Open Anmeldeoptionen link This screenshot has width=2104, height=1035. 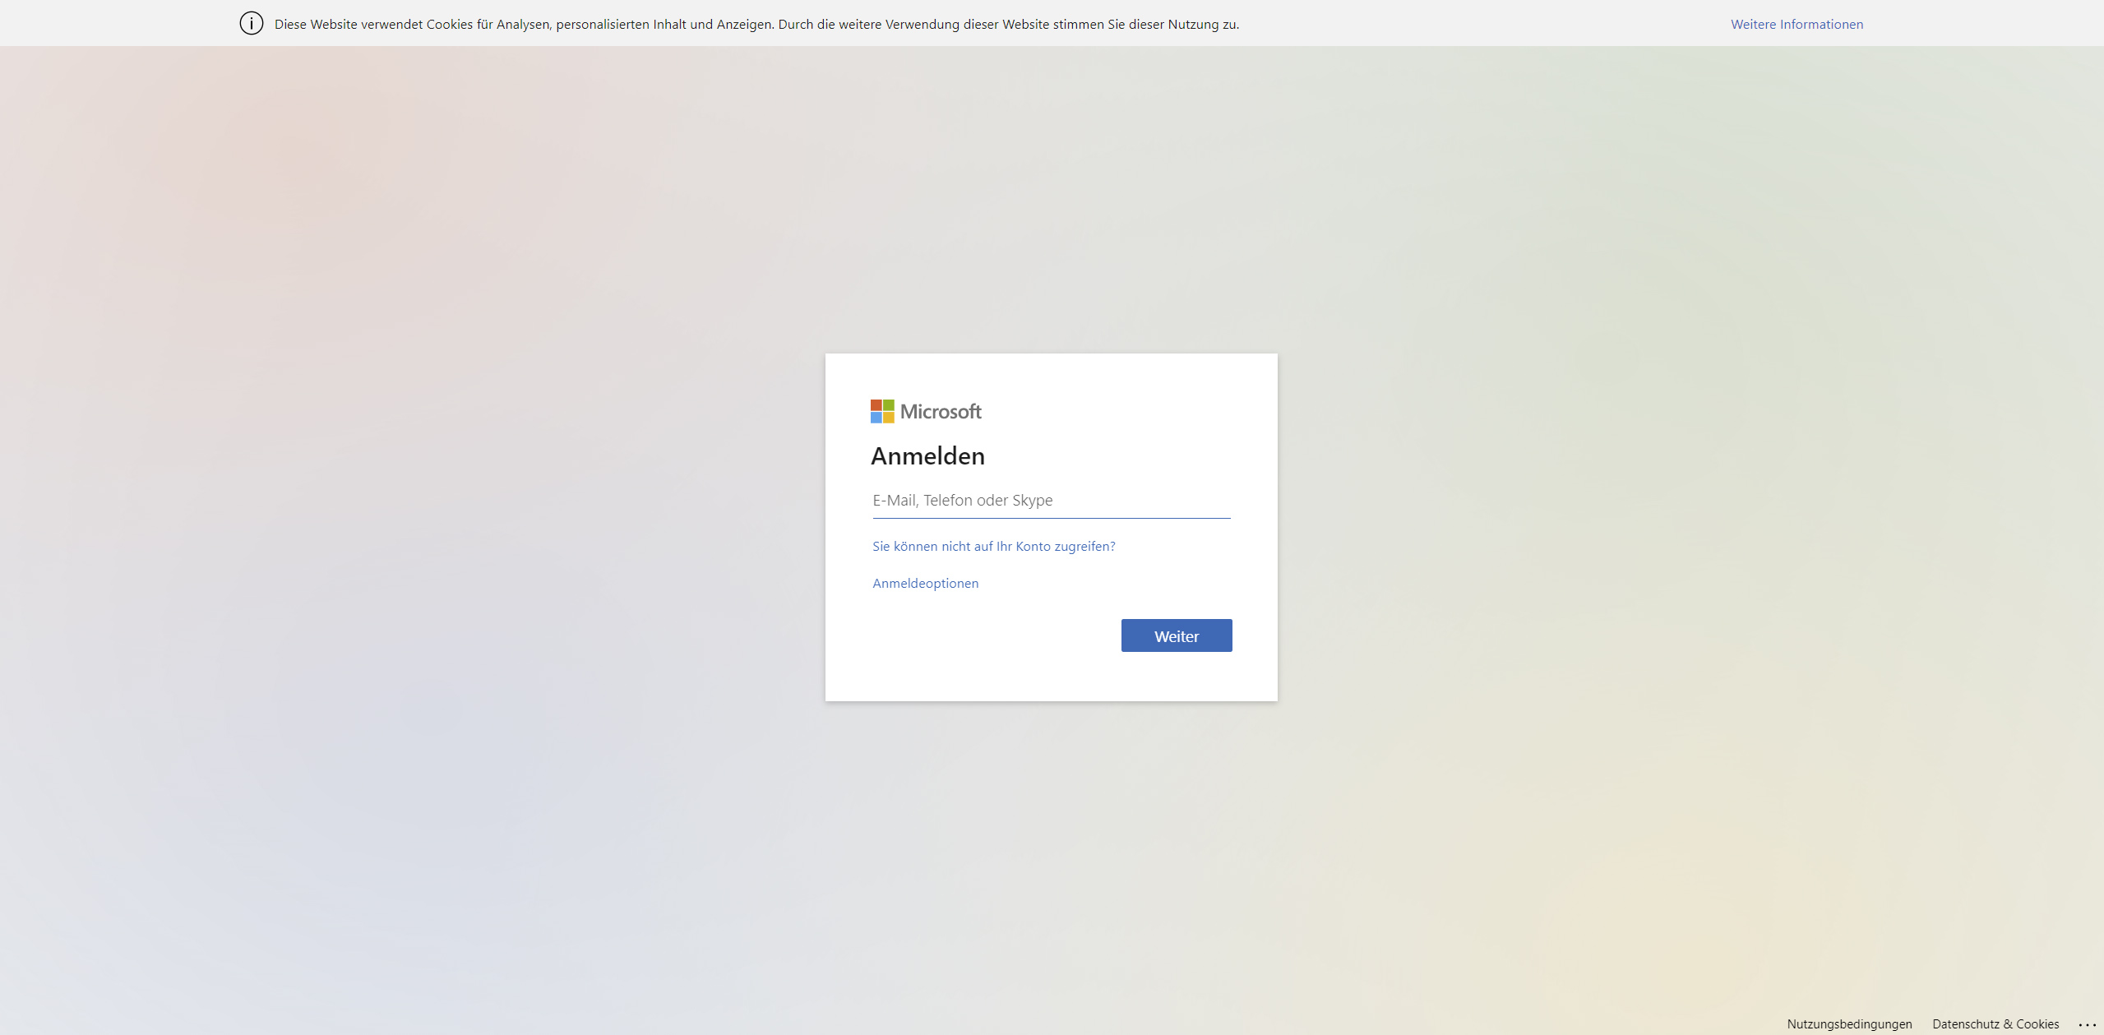tap(925, 583)
